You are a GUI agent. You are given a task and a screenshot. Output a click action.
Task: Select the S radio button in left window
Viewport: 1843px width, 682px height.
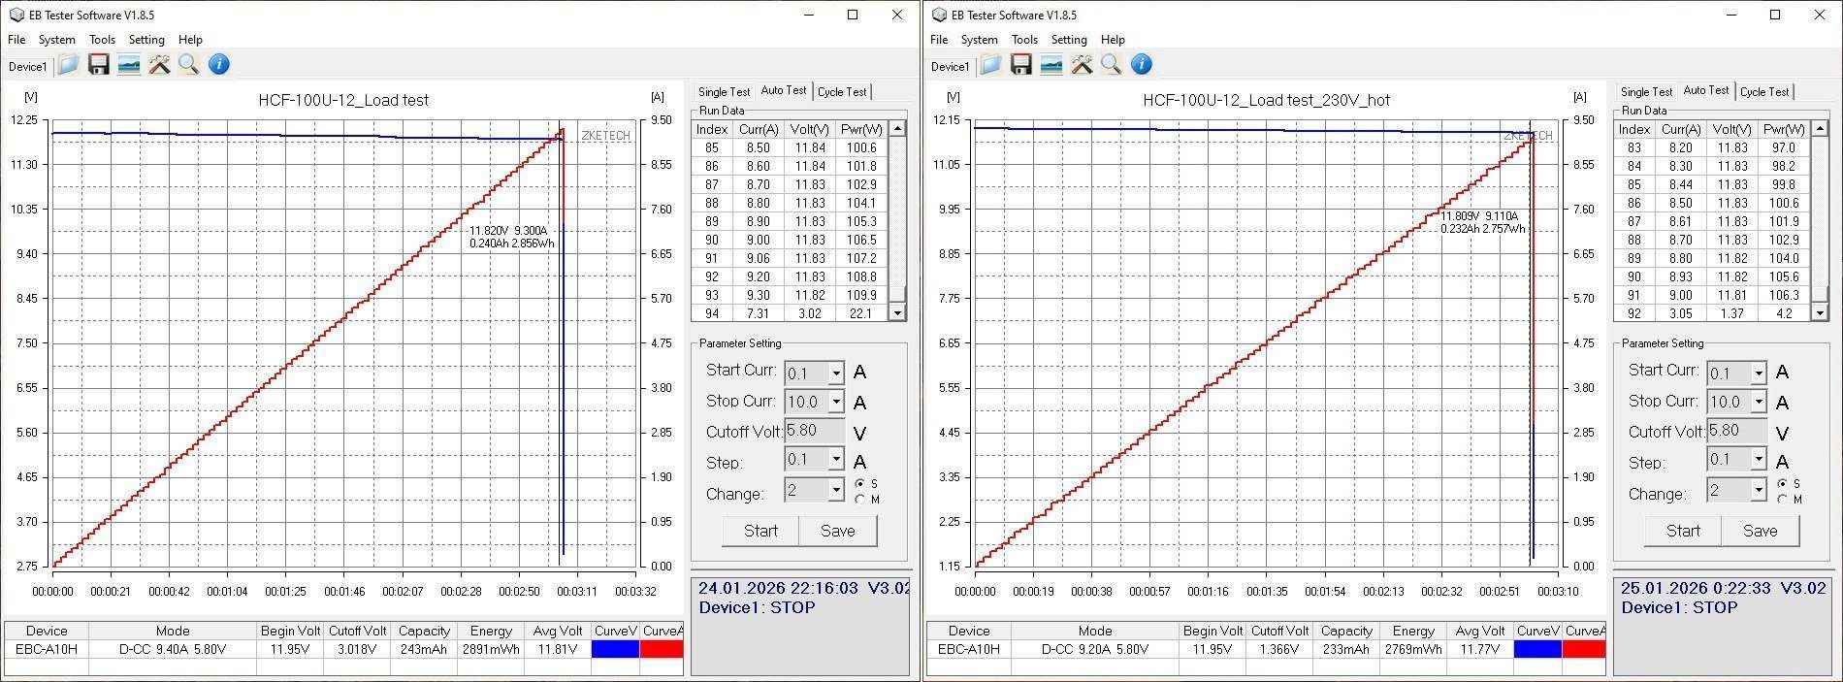(859, 484)
